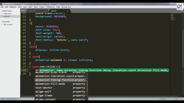Select the project1 folder
Screen dimensions: 184x103
pos(10,25)
